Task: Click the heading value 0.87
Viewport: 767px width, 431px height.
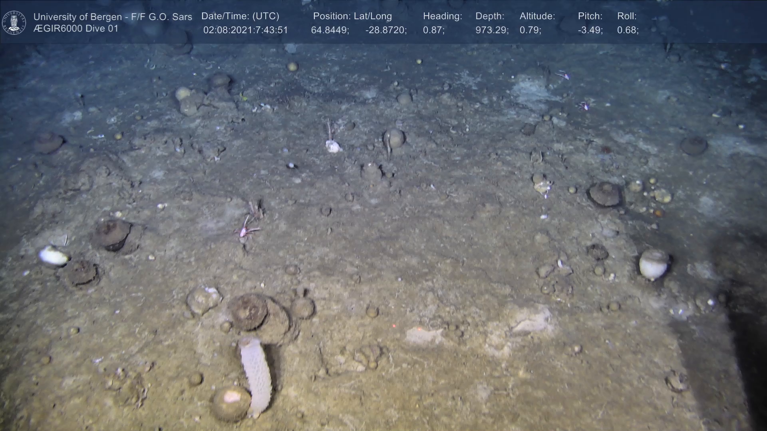Action: [433, 30]
